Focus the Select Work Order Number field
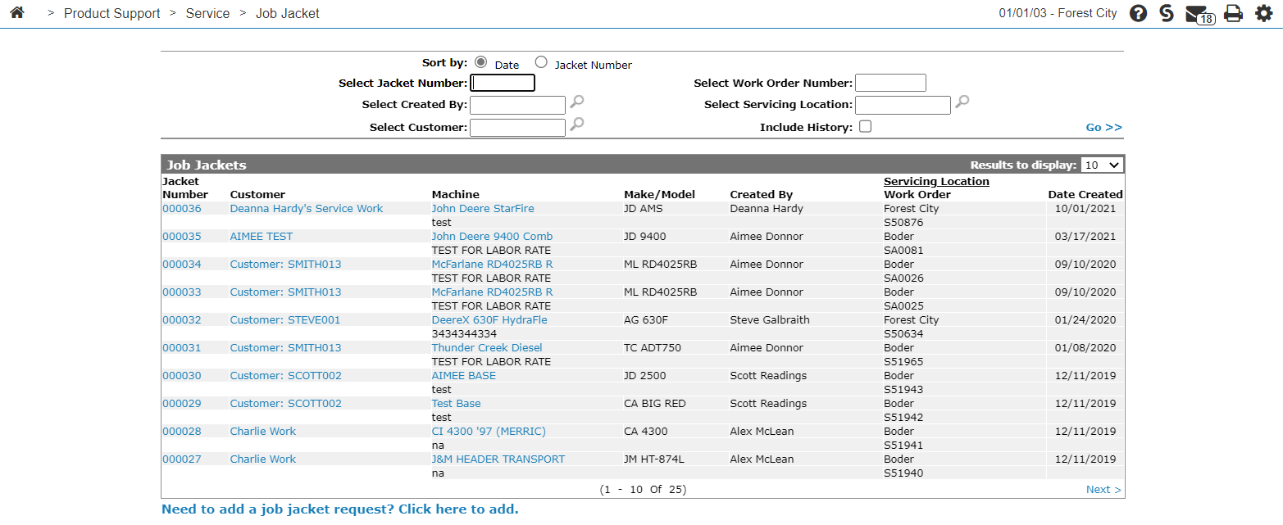The height and width of the screenshot is (525, 1283). 890,83
